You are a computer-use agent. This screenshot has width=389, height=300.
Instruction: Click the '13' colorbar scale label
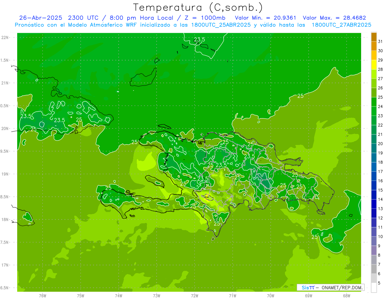[x=381, y=208]
